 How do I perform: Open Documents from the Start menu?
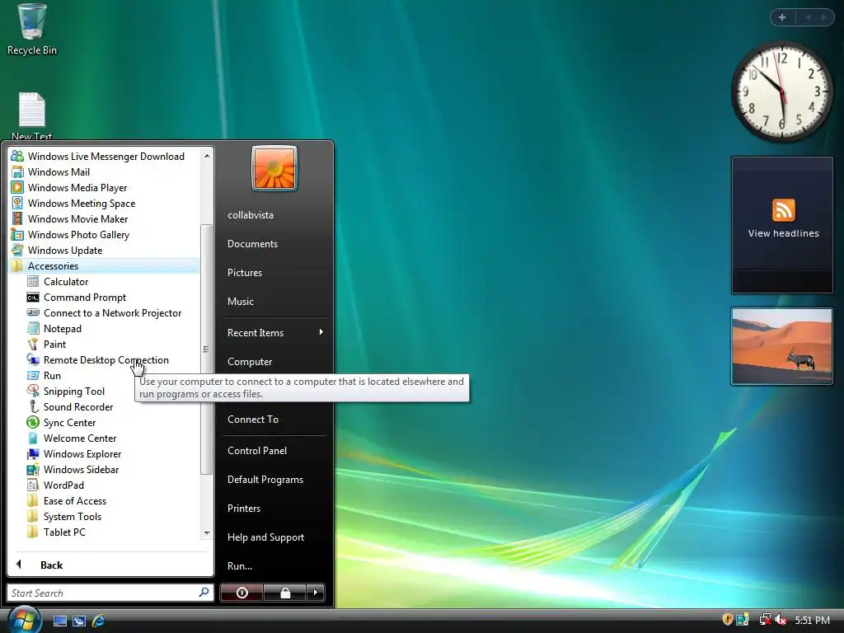click(x=252, y=243)
